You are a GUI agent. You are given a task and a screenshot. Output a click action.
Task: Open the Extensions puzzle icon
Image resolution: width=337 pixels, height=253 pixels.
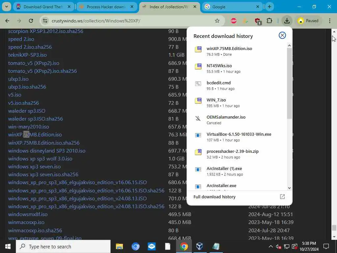269,21
